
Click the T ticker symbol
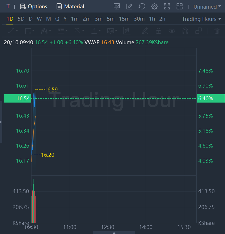(x=8, y=6)
